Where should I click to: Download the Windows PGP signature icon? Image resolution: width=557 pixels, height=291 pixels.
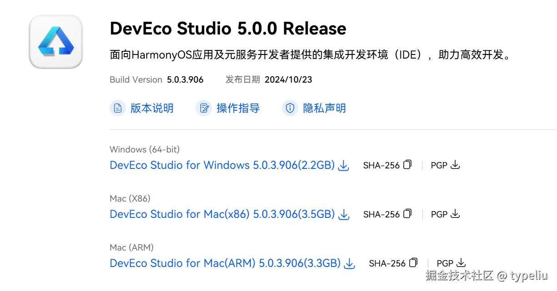455,165
